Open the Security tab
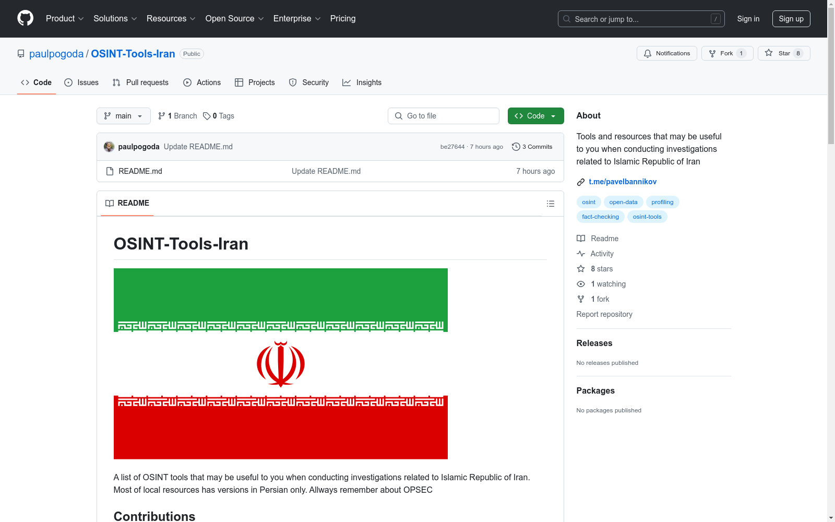Screen dimensions: 835x522 coord(309,82)
